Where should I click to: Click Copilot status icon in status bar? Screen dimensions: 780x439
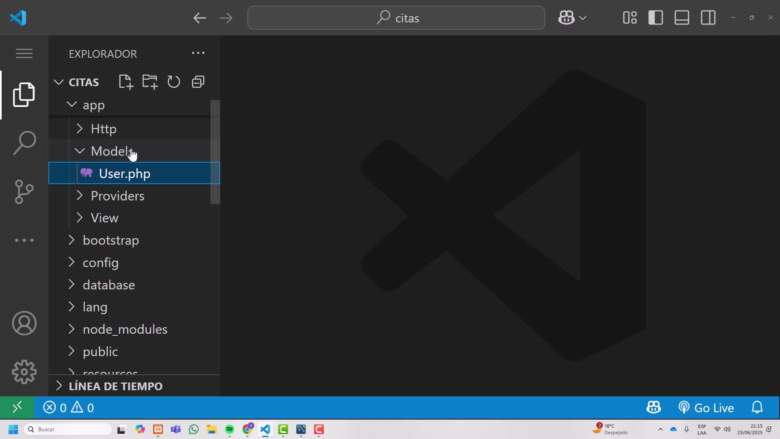653,407
